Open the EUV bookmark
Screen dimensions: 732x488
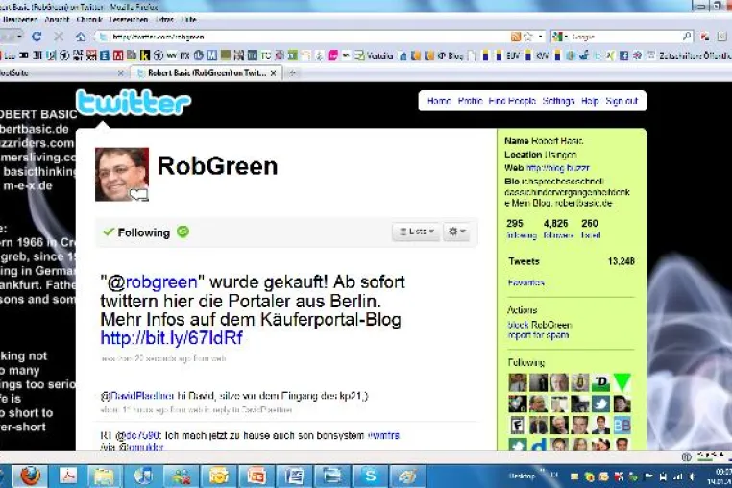coord(508,55)
